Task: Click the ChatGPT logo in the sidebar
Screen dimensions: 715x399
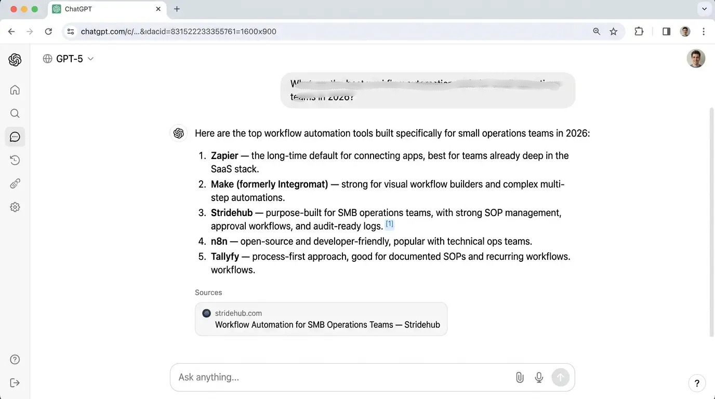Action: (x=15, y=60)
